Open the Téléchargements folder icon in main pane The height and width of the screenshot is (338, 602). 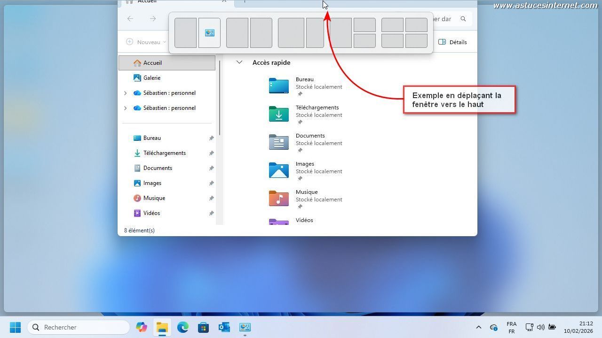point(279,114)
